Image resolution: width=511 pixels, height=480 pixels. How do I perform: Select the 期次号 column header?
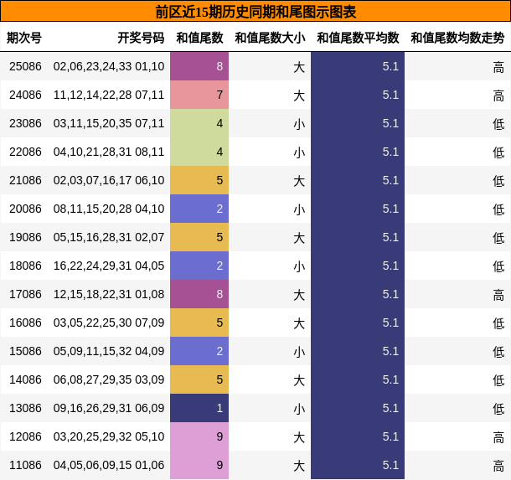point(24,38)
